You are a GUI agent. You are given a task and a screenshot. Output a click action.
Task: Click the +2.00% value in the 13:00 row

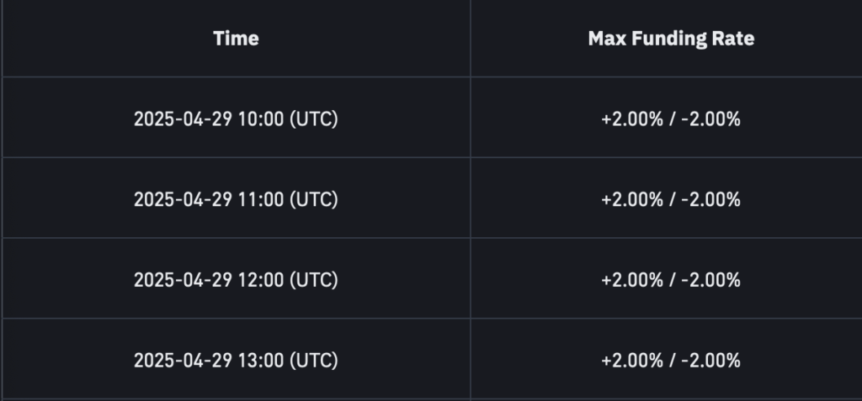[632, 361]
